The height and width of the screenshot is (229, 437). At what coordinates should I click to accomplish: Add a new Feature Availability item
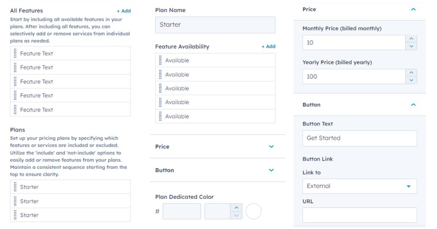pyautogui.click(x=268, y=47)
